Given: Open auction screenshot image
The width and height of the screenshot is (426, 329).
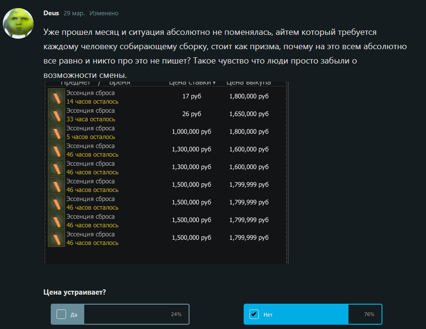Looking at the screenshot, I should (166, 172).
